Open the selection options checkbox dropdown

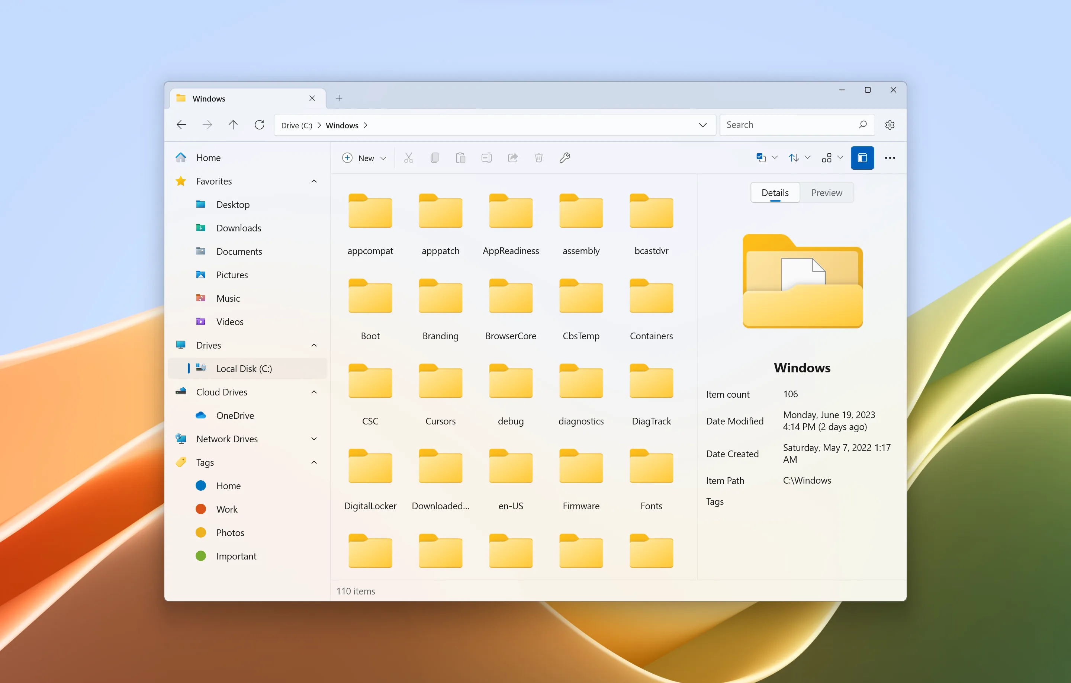pyautogui.click(x=766, y=158)
